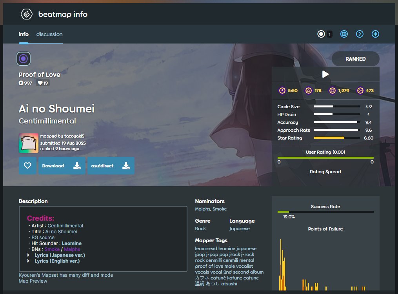Select the Proof of Love difficulty icon
The image size is (398, 294).
tap(24, 59)
